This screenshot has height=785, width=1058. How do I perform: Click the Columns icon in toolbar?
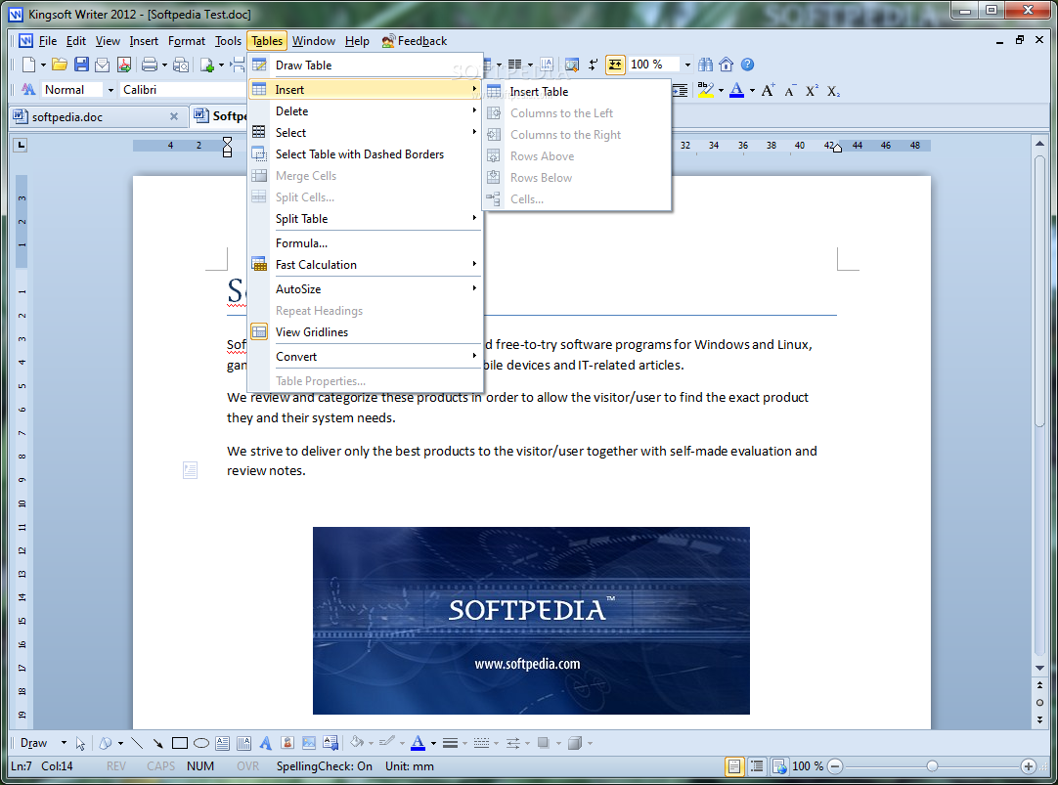coord(515,65)
